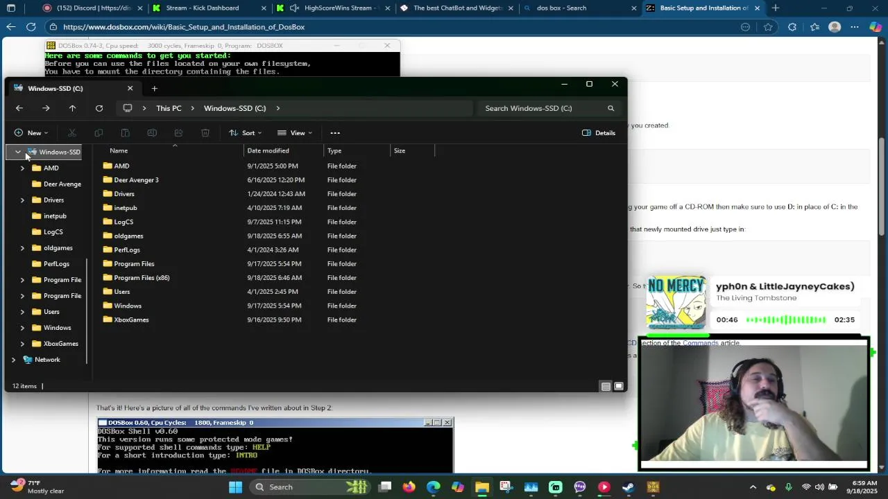This screenshot has width=888, height=499.
Task: Click the Paste icon in Explorer toolbar
Action: pos(125,132)
